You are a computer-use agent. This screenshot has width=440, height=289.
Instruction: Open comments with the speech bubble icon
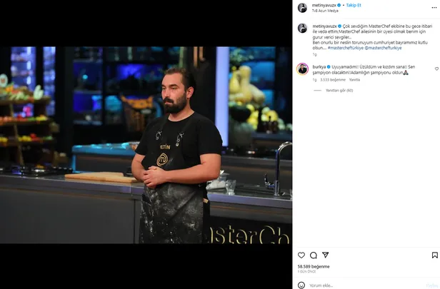point(314,255)
